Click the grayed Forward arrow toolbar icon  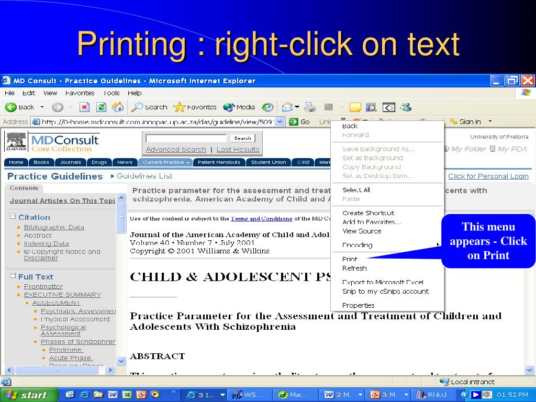click(x=58, y=107)
